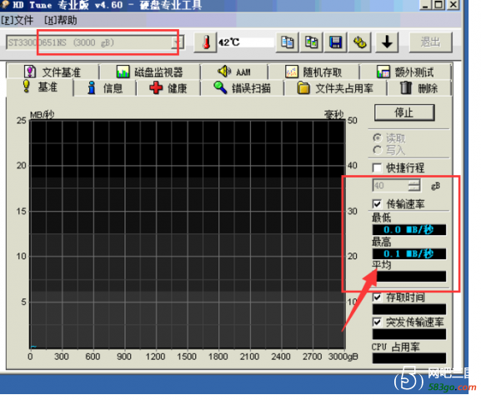Toggle the 快捷行程 checkbox
This screenshot has height=400, width=481.
point(377,167)
